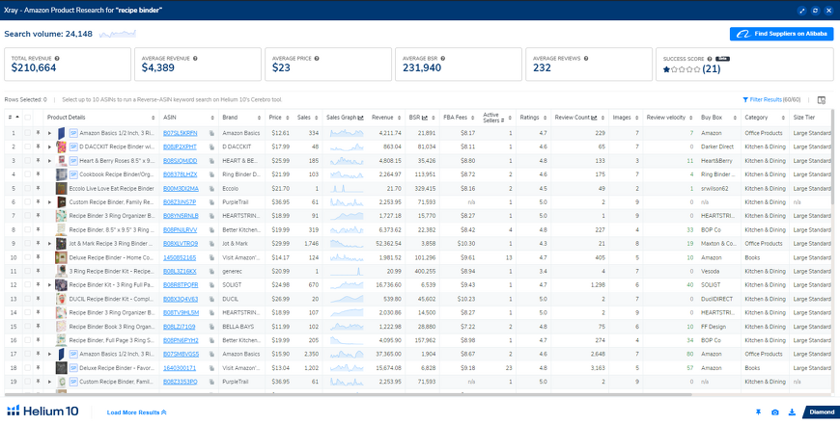This screenshot has width=840, height=425.
Task: Click the Total Revenue help icon
Action: point(57,58)
